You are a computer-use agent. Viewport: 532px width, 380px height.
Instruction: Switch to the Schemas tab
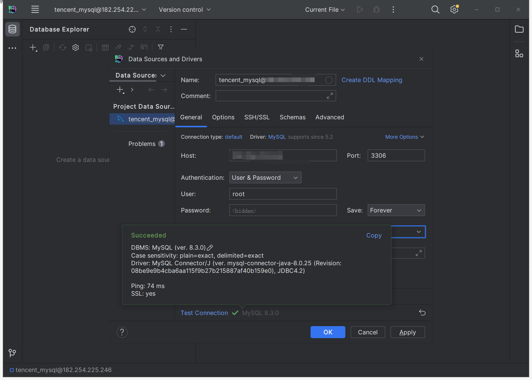pyautogui.click(x=293, y=117)
